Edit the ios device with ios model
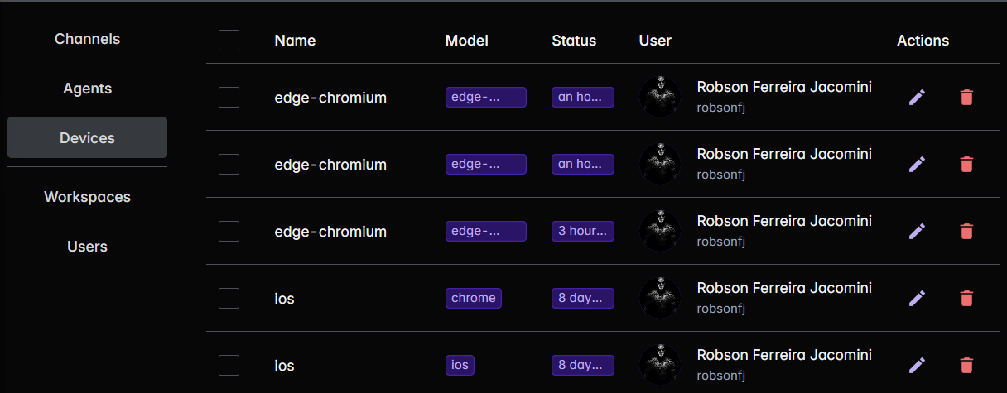 point(917,365)
